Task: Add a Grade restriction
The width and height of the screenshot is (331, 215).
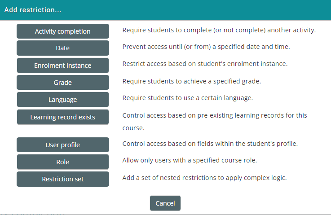Action: [x=63, y=83]
